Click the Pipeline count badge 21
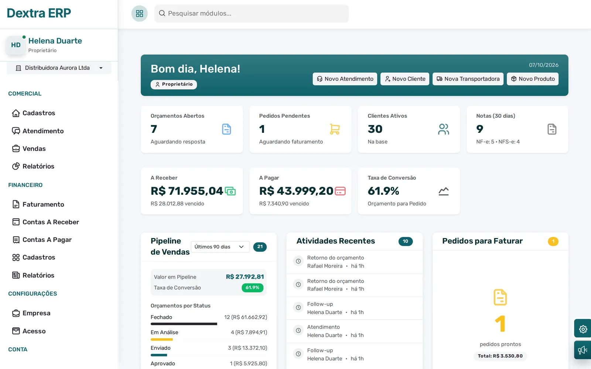The image size is (591, 369). [260, 247]
